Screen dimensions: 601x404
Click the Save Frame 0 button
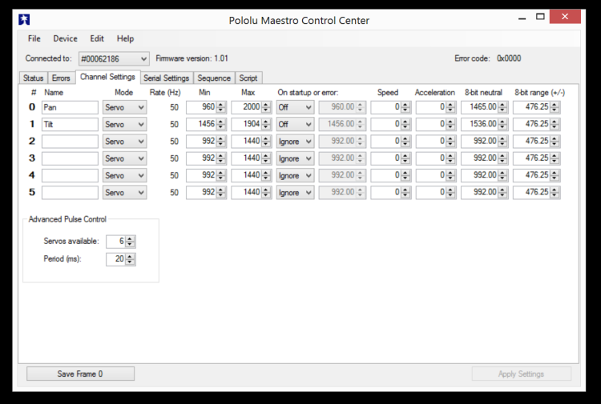coord(80,374)
